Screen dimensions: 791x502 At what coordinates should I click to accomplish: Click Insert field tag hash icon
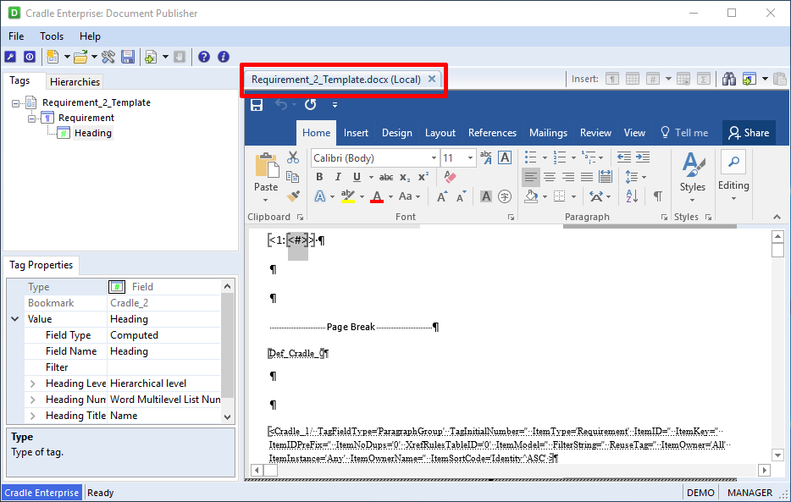coord(653,79)
